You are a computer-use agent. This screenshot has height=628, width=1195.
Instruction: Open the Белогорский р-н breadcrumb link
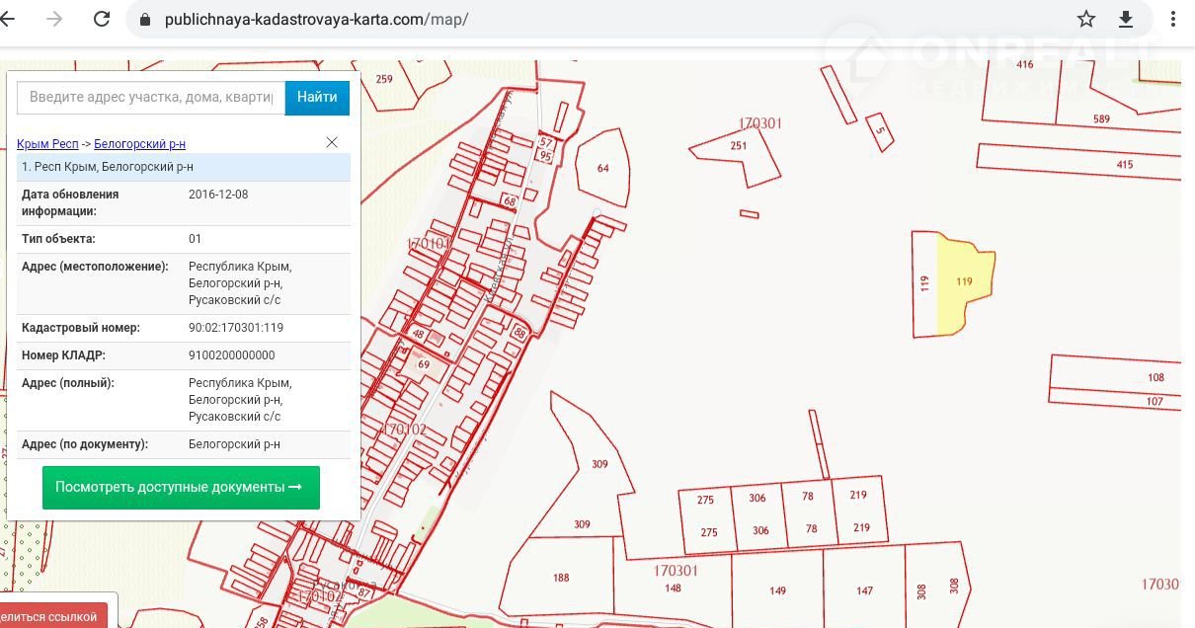[139, 144]
